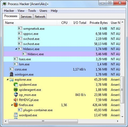Select the lsass.exe process name

[x=25, y=59]
